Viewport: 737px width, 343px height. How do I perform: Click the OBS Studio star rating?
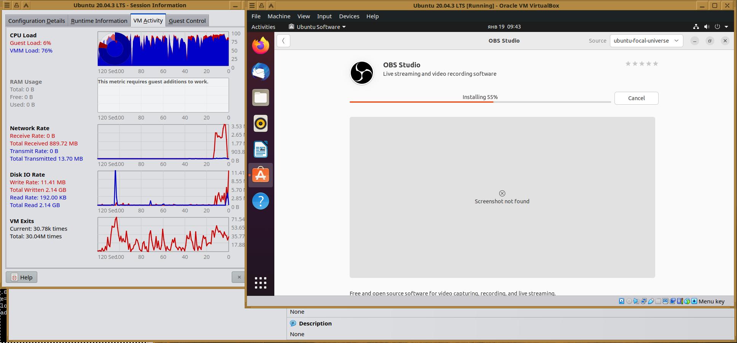click(x=642, y=64)
